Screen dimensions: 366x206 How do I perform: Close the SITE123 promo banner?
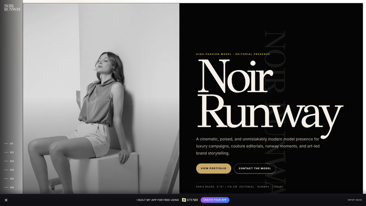coord(6,200)
